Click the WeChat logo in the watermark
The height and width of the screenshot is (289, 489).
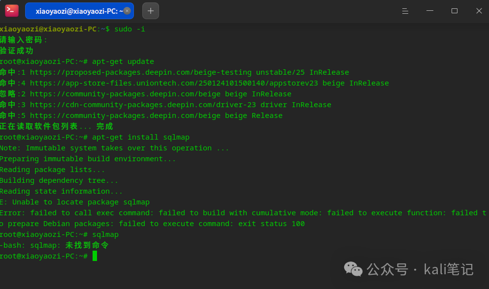[x=353, y=269]
